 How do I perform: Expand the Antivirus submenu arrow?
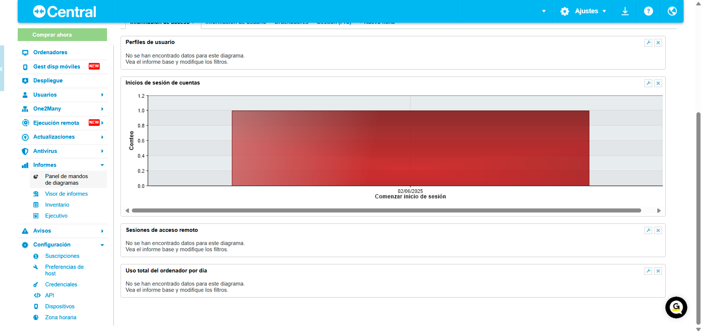(102, 151)
